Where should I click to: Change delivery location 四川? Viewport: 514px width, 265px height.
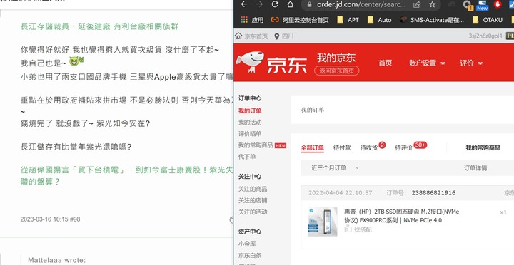[x=284, y=36]
